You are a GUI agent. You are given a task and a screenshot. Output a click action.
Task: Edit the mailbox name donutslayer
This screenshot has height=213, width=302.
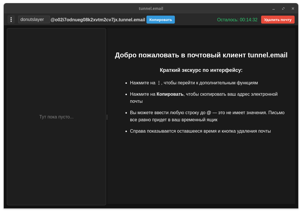[34, 19]
